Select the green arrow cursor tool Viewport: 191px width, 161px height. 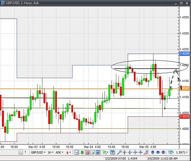105,152
